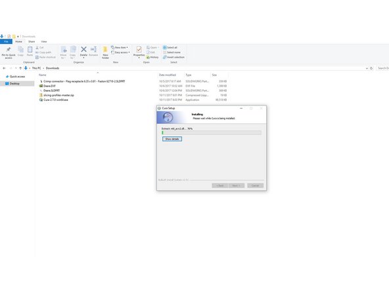
Task: Click Copy path in Clipboard group
Action: tap(43, 52)
